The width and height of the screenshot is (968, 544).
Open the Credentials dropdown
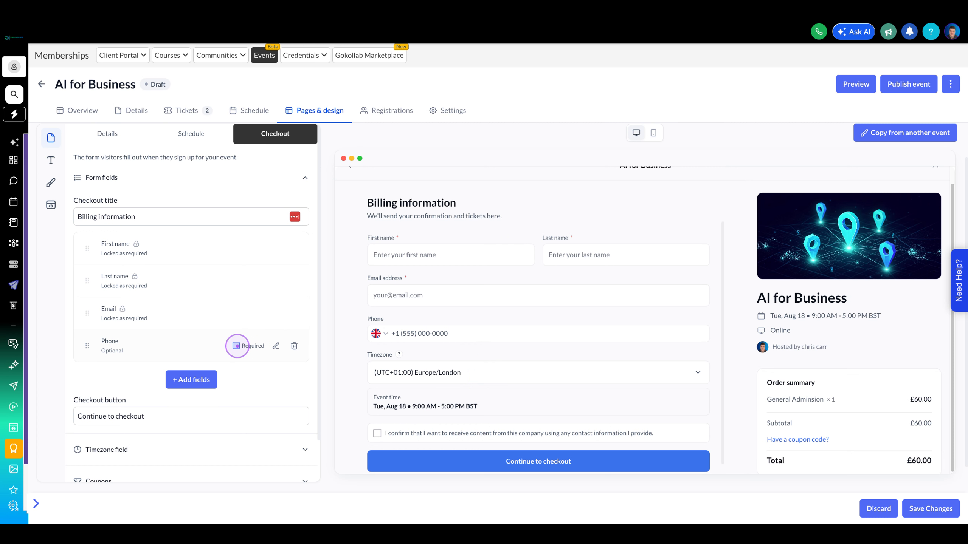click(x=305, y=55)
